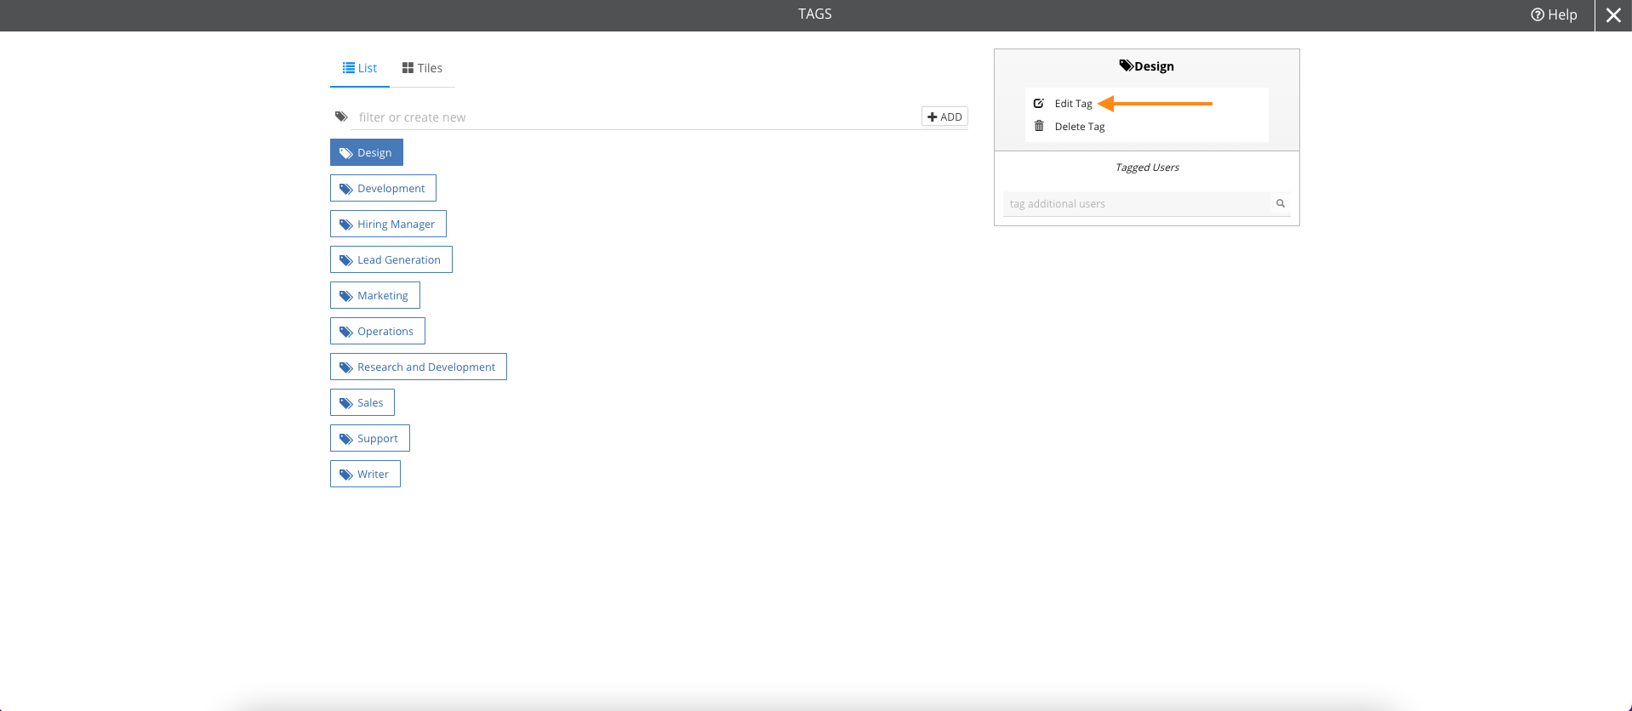Click the tag icon on Research and Development

(346, 367)
